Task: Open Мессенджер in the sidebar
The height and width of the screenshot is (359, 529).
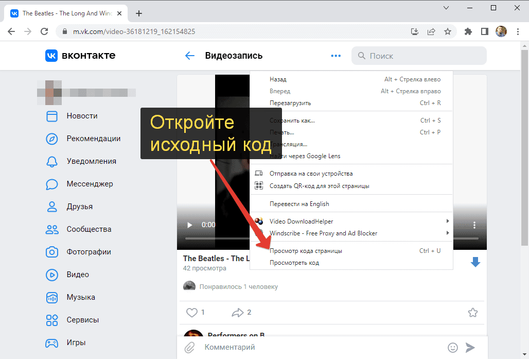Action: [90, 184]
